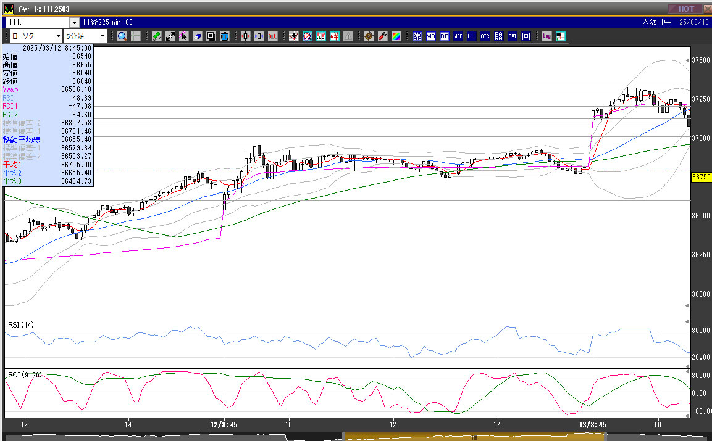Click the 25/03/13 date label
The height and width of the screenshot is (441, 712).
click(694, 22)
